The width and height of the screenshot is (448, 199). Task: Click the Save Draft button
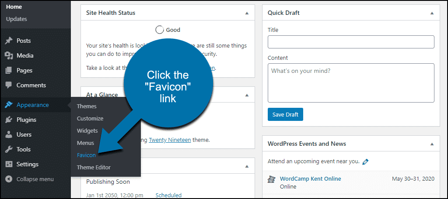click(285, 114)
